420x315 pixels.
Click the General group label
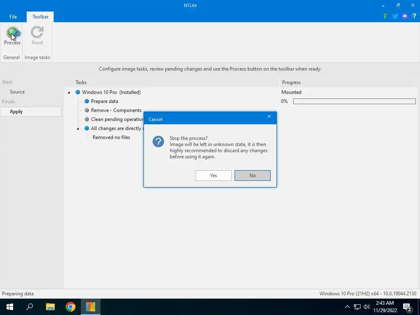[11, 57]
